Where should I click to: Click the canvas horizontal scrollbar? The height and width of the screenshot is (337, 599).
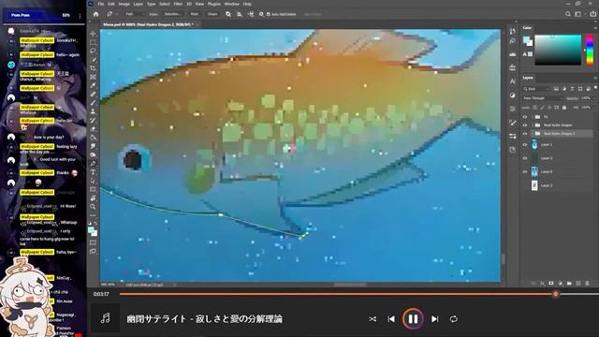point(350,285)
